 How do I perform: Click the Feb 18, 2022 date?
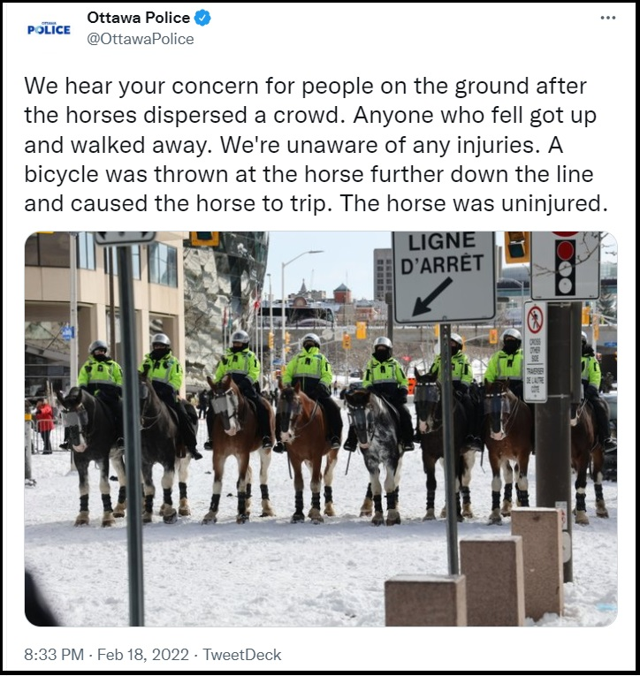[x=142, y=655]
